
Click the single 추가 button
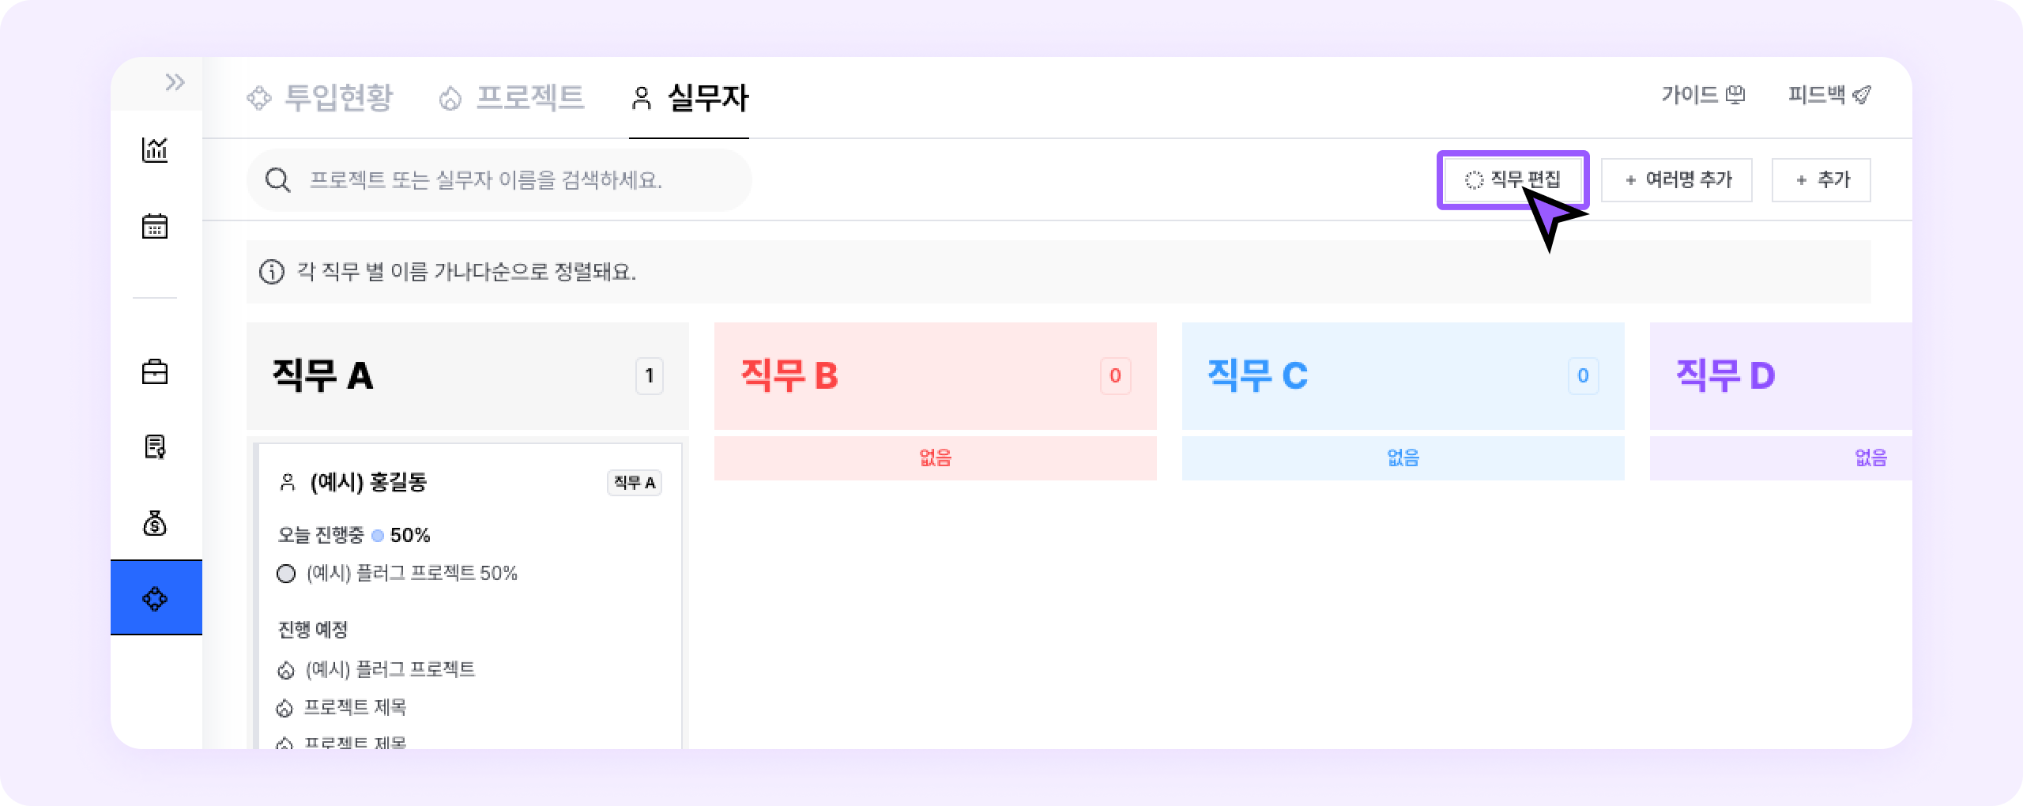(1821, 180)
